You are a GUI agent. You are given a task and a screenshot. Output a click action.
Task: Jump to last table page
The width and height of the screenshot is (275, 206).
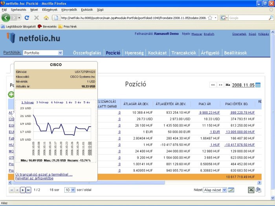pos(28,190)
